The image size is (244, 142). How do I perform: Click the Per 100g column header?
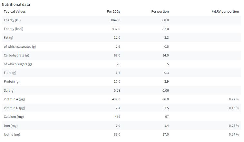pyautogui.click(x=113, y=12)
